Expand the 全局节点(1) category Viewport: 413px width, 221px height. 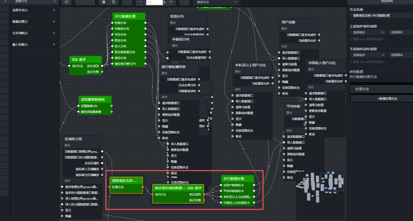click(35, 10)
